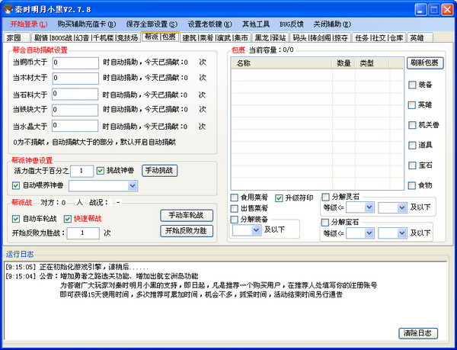457x350 pixels.
Task: Switch to the 任务|社交|仓库 tab
Action: click(379, 37)
